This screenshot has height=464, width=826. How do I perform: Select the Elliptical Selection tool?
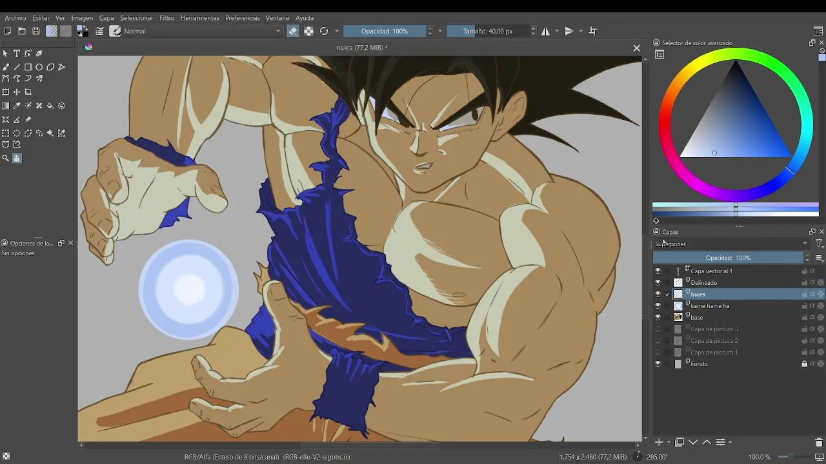[x=17, y=133]
